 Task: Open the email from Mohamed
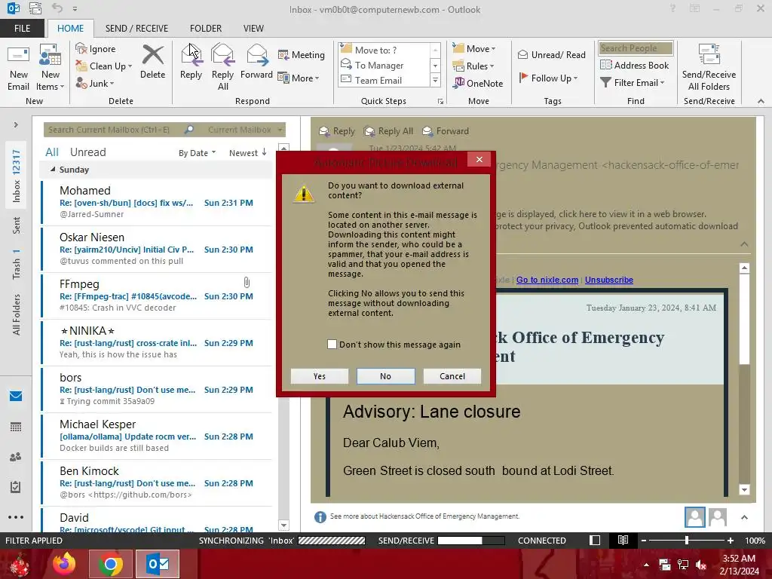click(x=157, y=202)
